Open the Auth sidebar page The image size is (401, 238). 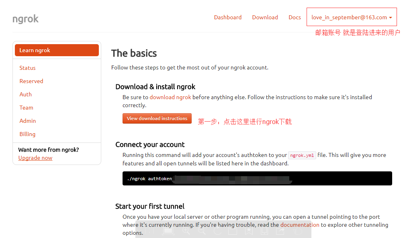coord(26,94)
